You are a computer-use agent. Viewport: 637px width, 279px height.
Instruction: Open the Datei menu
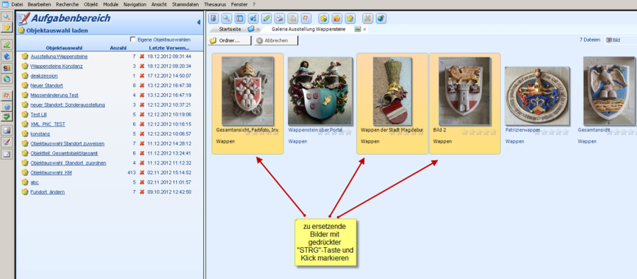pyautogui.click(x=17, y=4)
